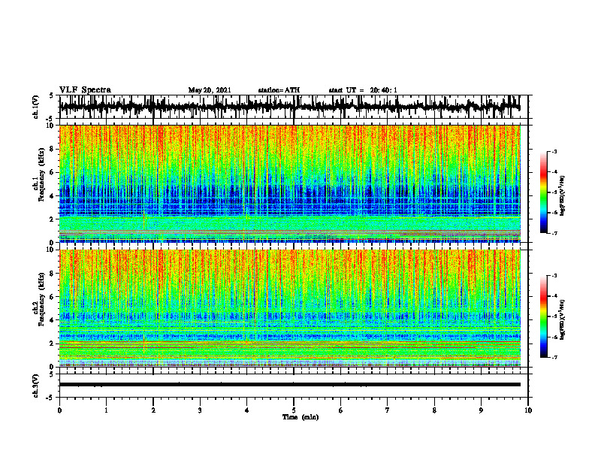Click time axis tick label "6"

[341, 410]
